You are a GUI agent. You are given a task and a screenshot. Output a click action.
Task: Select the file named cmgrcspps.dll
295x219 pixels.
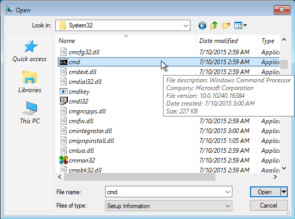pos(87,111)
